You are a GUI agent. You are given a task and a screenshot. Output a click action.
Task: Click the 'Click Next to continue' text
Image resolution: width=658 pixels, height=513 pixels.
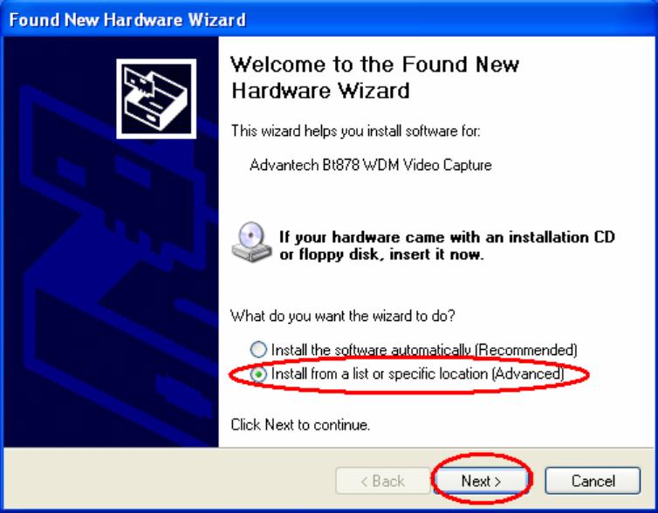point(300,425)
